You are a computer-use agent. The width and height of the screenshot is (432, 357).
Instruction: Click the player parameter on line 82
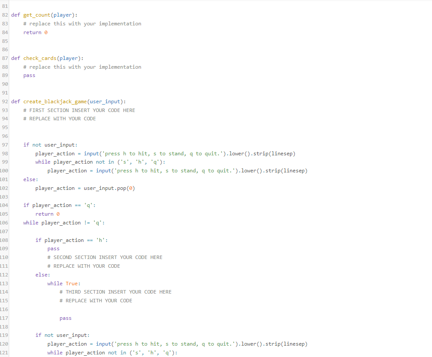[62, 15]
